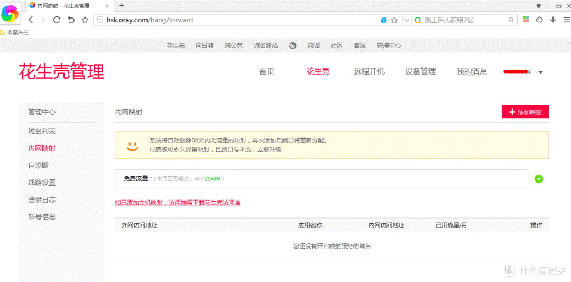571x282 pixels.
Task: Click the green 2048M remaining traffic value
Action: 213,179
